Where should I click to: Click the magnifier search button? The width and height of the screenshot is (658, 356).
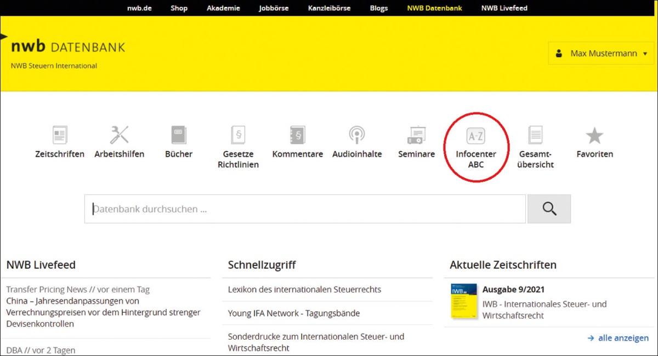click(x=549, y=209)
